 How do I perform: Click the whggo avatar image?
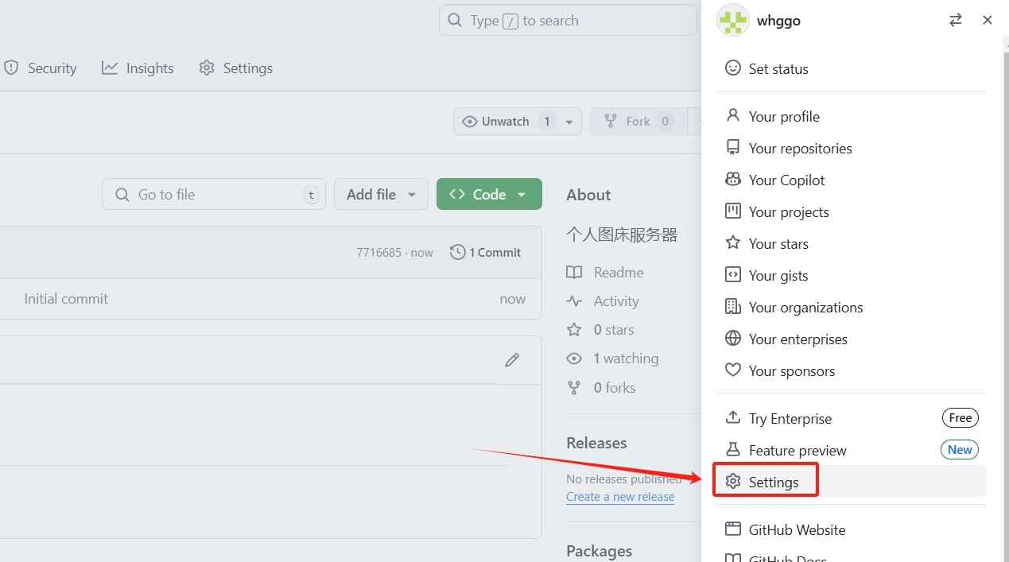click(733, 21)
